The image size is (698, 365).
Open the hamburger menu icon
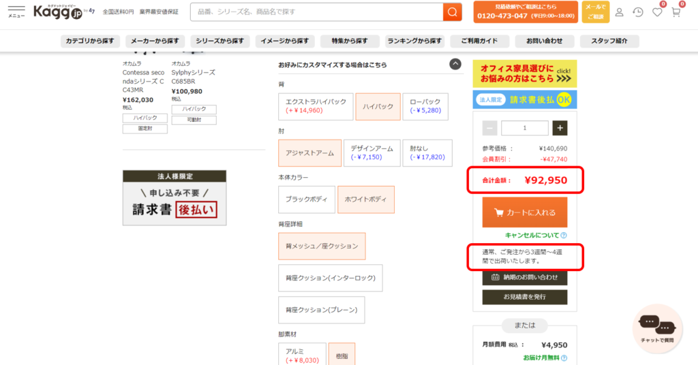(16, 12)
